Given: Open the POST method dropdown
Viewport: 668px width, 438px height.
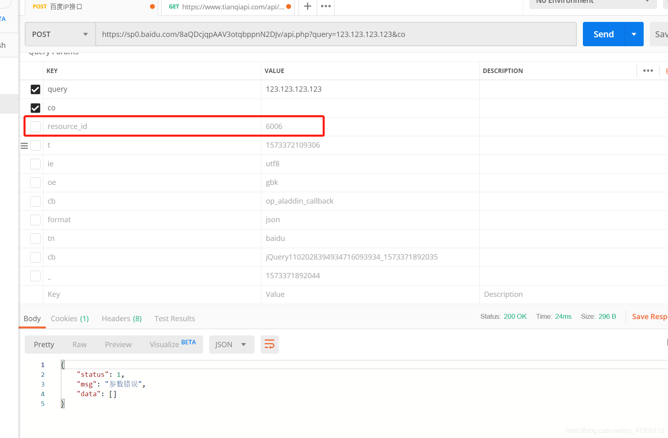Looking at the screenshot, I should coord(60,34).
